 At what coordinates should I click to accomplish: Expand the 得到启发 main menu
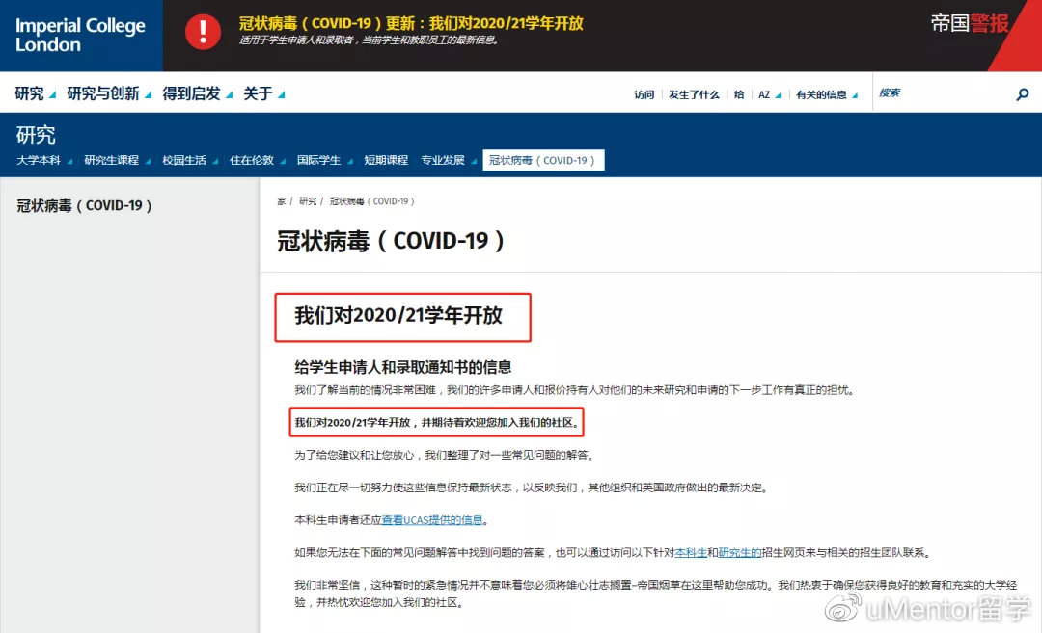tap(198, 93)
